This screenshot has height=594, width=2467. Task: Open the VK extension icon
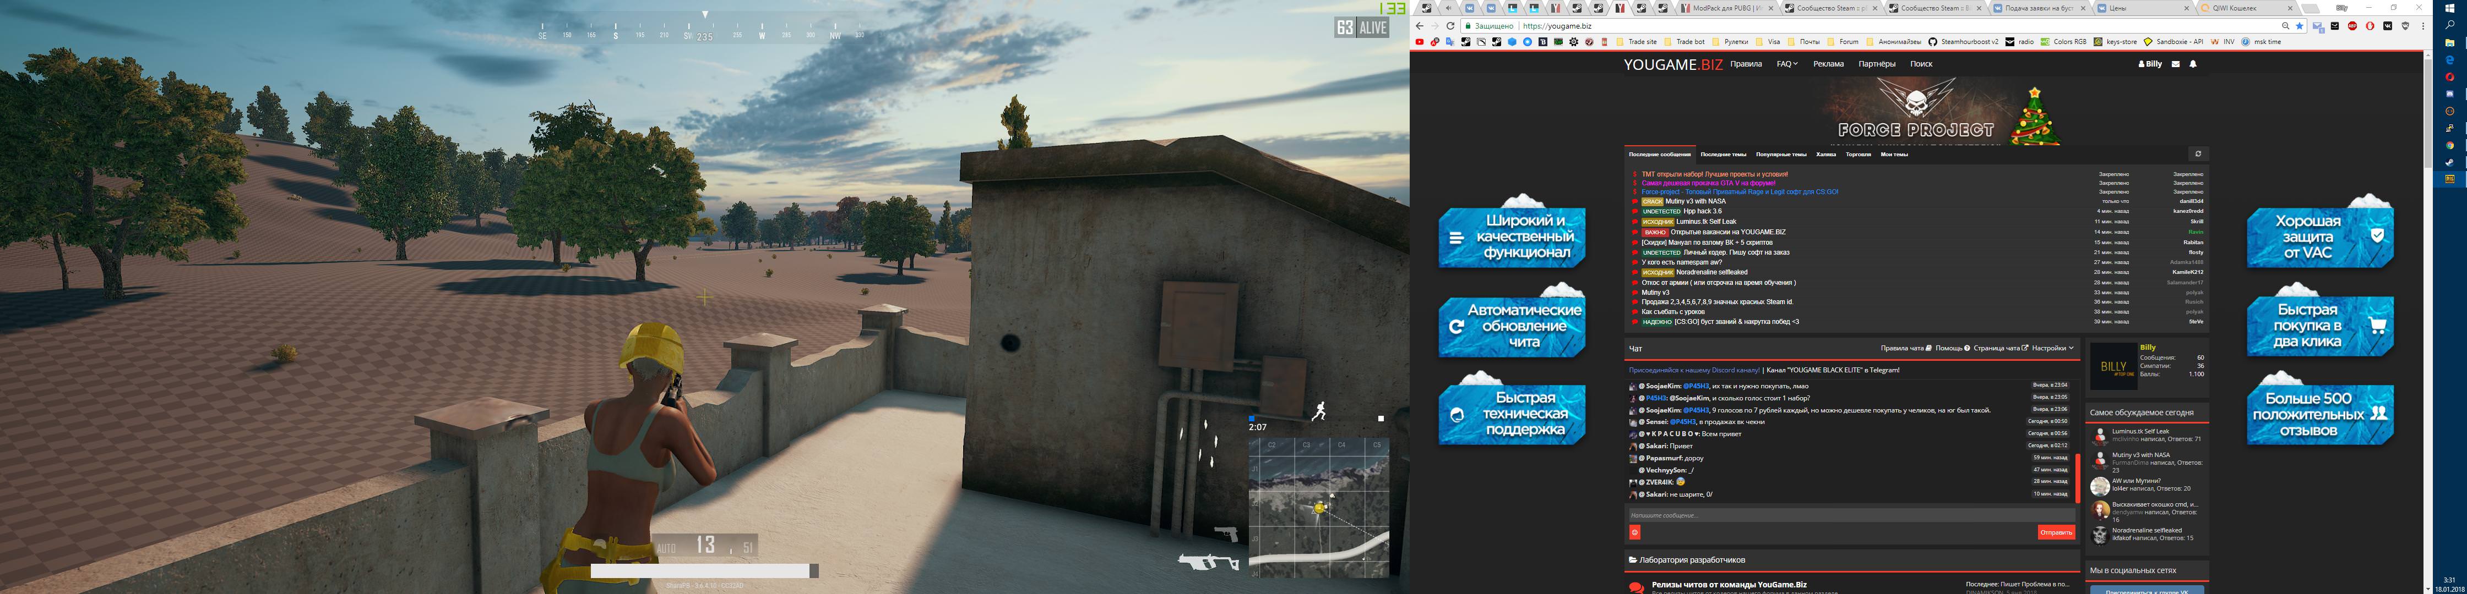pyautogui.click(x=2388, y=26)
